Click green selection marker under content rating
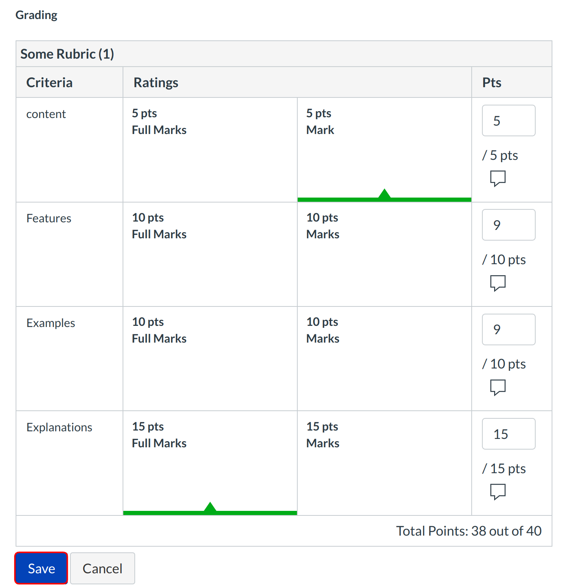568x587 pixels. tap(385, 196)
